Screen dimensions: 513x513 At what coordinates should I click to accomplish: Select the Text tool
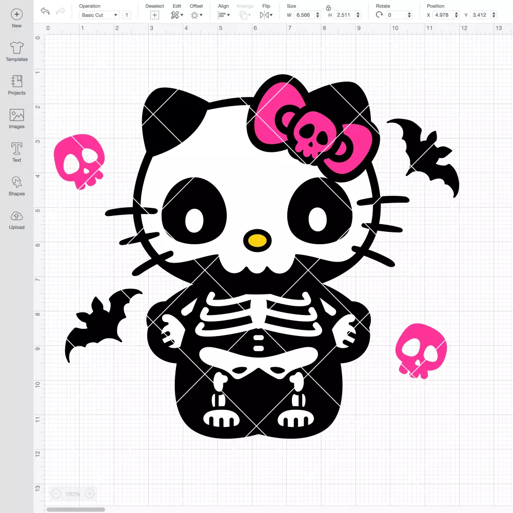(x=17, y=149)
